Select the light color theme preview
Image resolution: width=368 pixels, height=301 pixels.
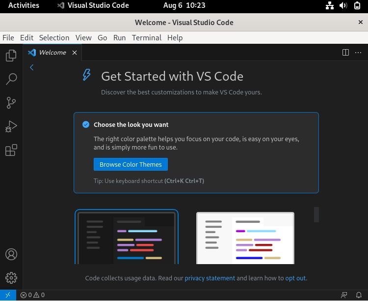pyautogui.click(x=245, y=238)
